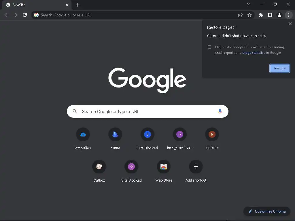Click the restore down window button
Viewport: 295px width, 221px height.
pyautogui.click(x=275, y=4)
